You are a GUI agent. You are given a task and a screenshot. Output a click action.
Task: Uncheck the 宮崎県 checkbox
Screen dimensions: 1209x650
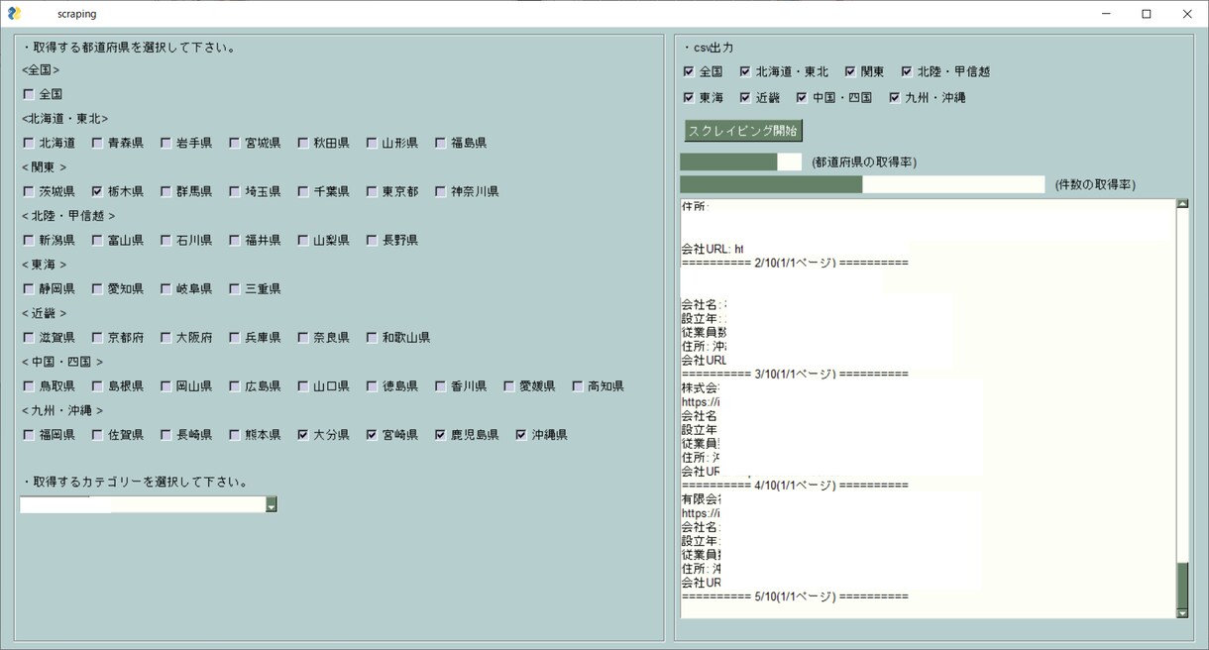point(372,434)
